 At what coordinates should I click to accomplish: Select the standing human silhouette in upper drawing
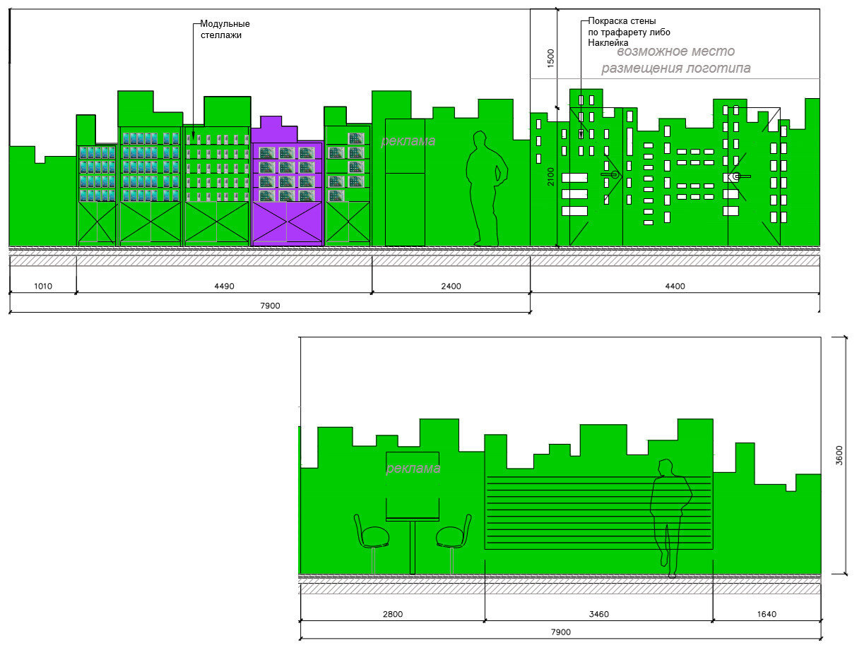point(486,189)
